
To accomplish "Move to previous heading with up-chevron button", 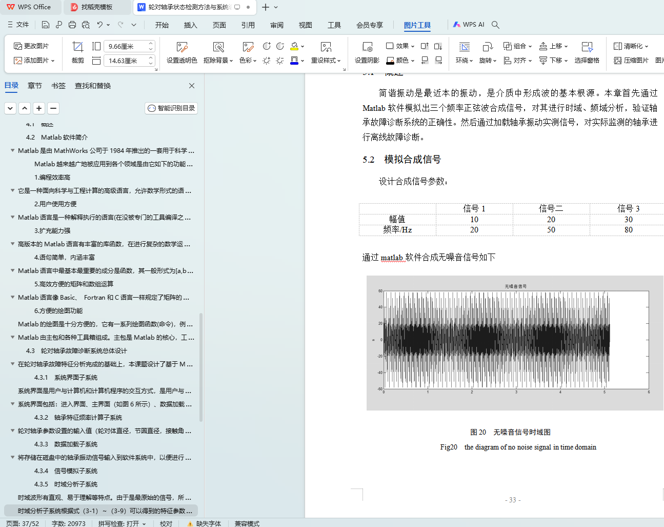I will pyautogui.click(x=25, y=108).
